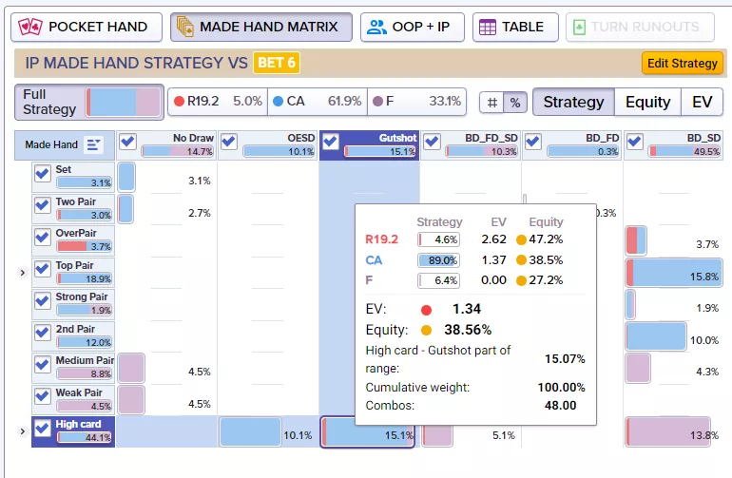Click the Edit Strategy button
This screenshot has height=478, width=732.
click(682, 64)
